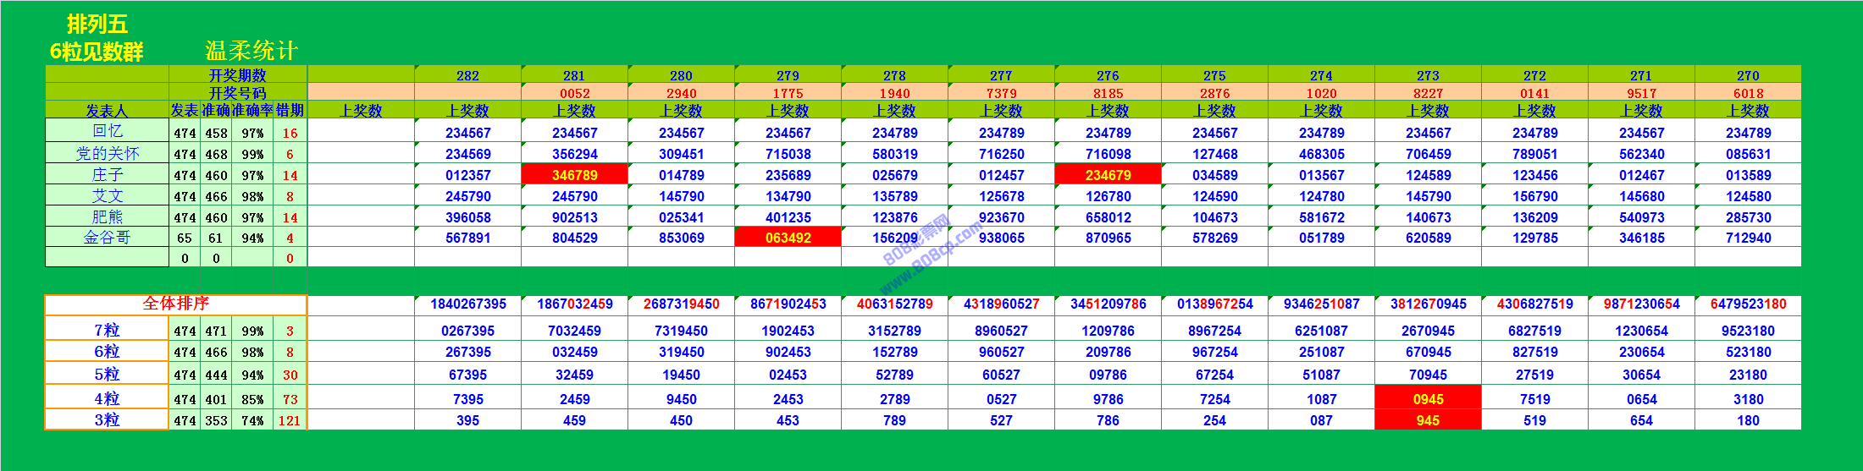Open poster link 党的关怀
Screen dimensions: 1863x471
tap(108, 153)
